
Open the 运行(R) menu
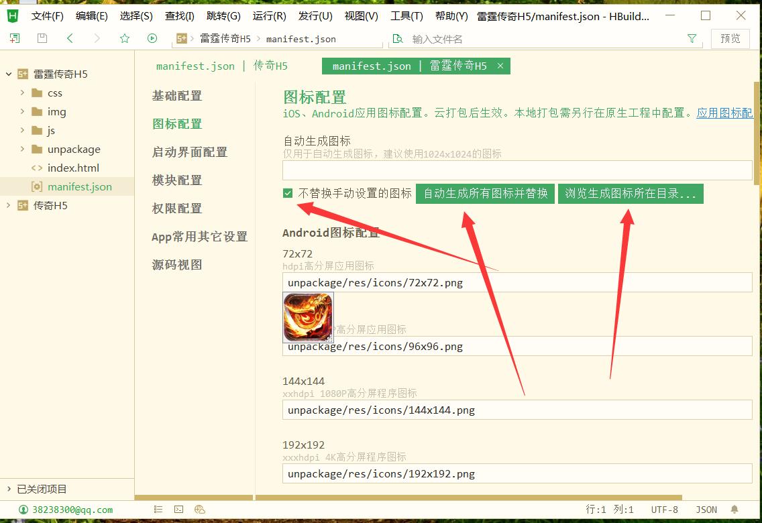pos(269,16)
